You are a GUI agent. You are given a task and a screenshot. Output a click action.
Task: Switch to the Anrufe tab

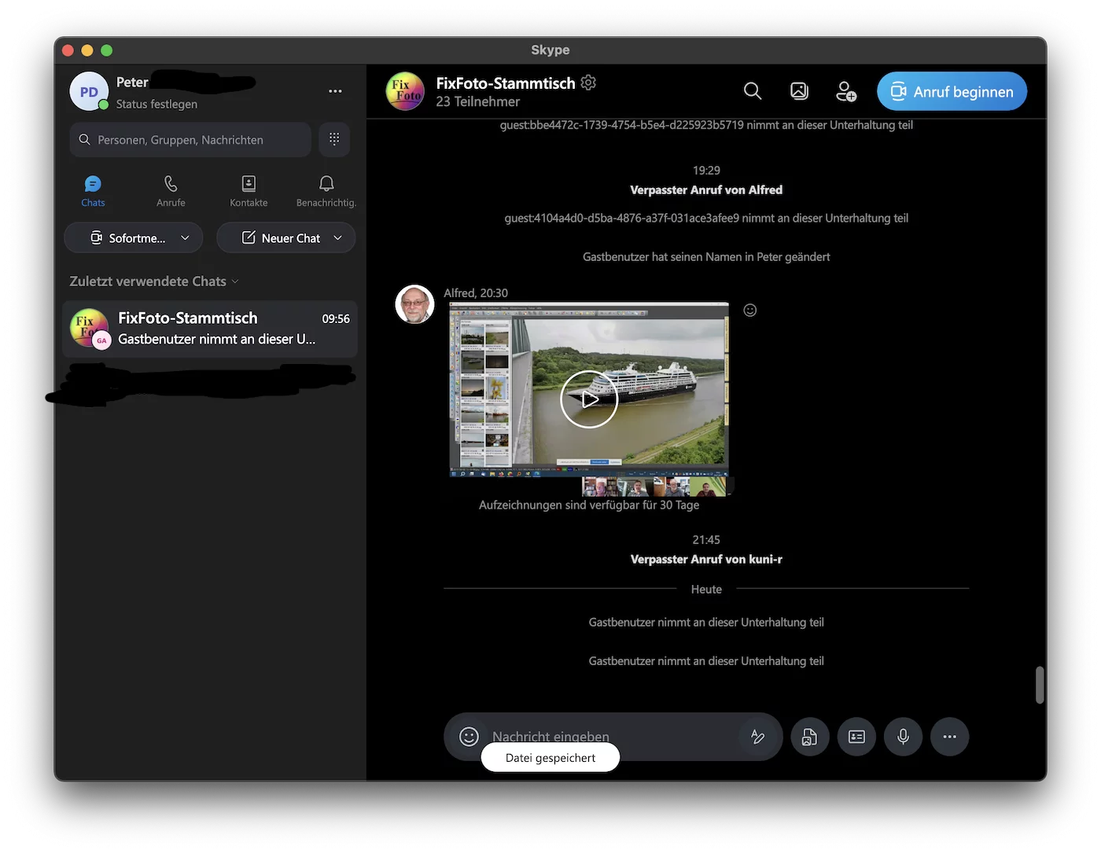tap(171, 191)
